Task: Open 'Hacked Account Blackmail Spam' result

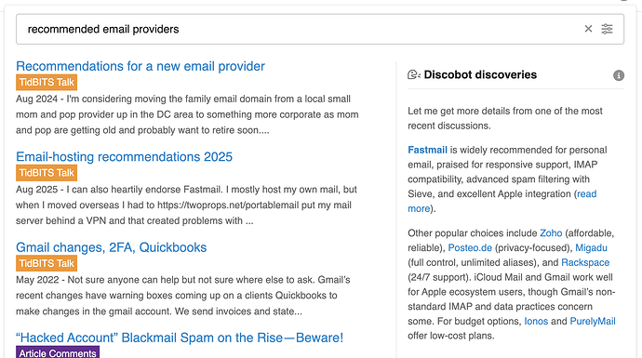Action: coord(180,338)
